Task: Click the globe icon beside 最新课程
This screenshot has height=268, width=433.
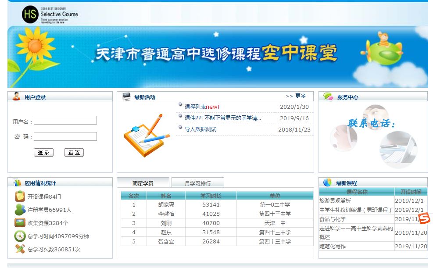Action: coord(328,182)
